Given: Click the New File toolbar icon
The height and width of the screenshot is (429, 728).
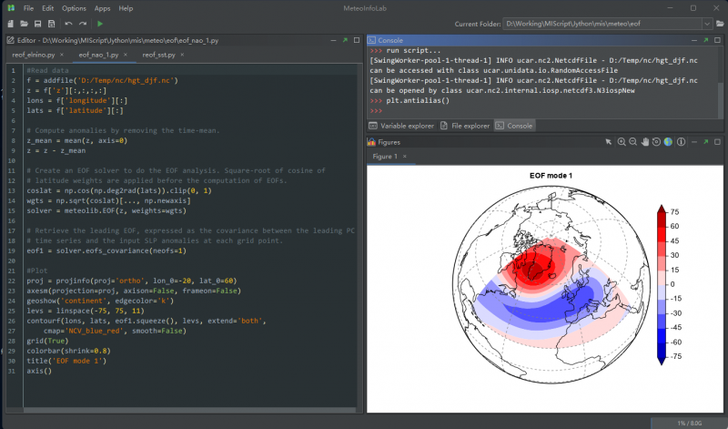Looking at the screenshot, I should coord(10,23).
